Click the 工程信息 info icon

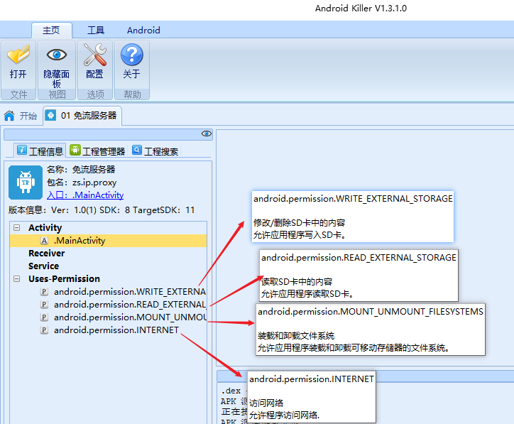[x=22, y=150]
